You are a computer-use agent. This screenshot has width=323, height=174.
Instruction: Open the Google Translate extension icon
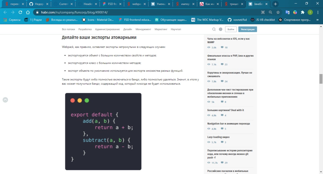tap(287, 12)
